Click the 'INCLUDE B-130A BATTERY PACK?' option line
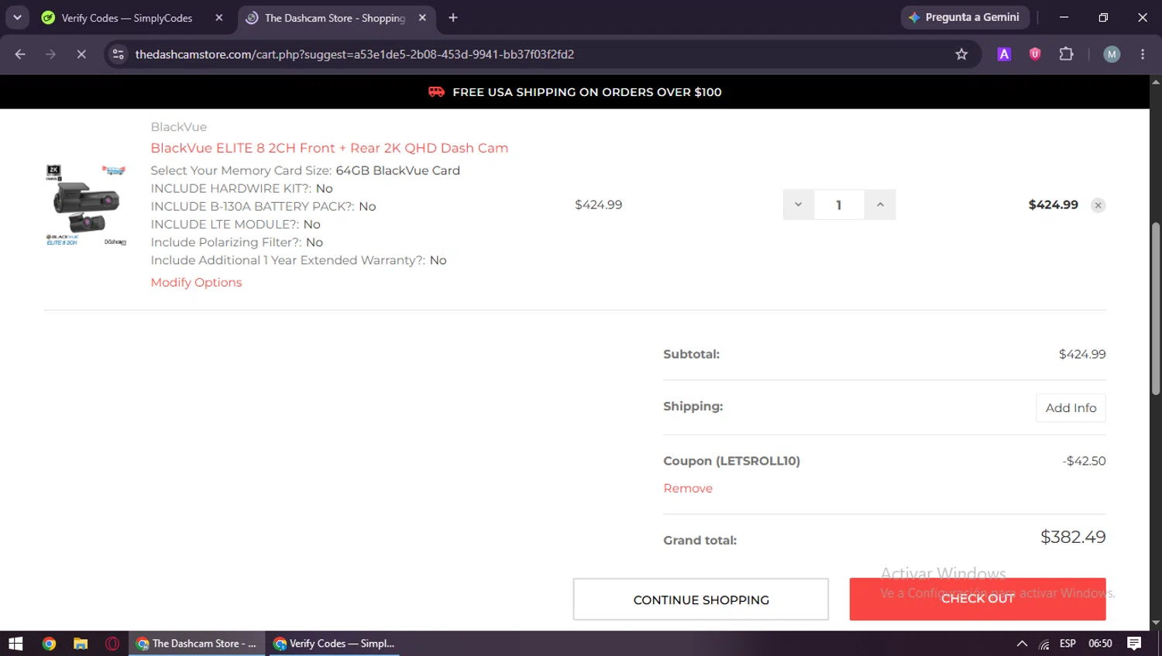 (x=263, y=206)
